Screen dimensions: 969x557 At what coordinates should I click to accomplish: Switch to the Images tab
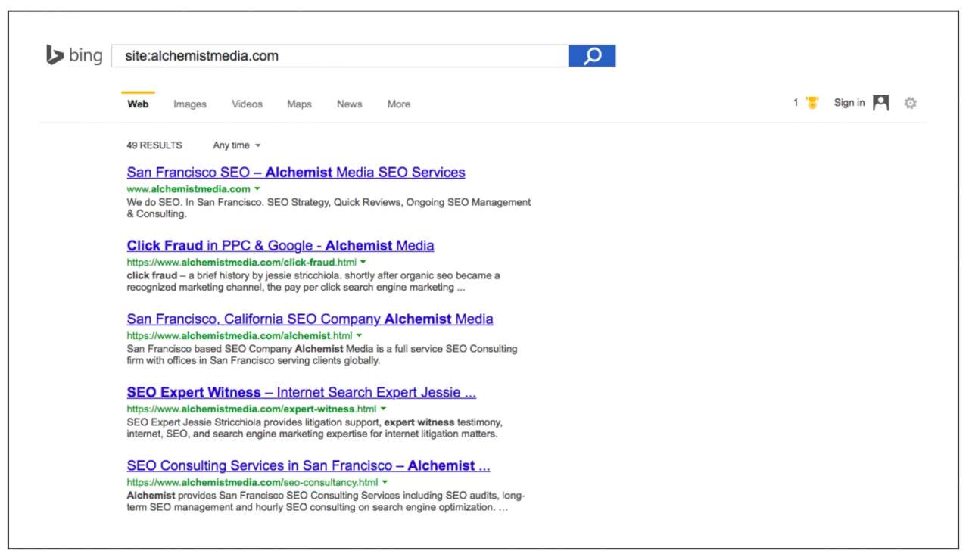coord(190,104)
